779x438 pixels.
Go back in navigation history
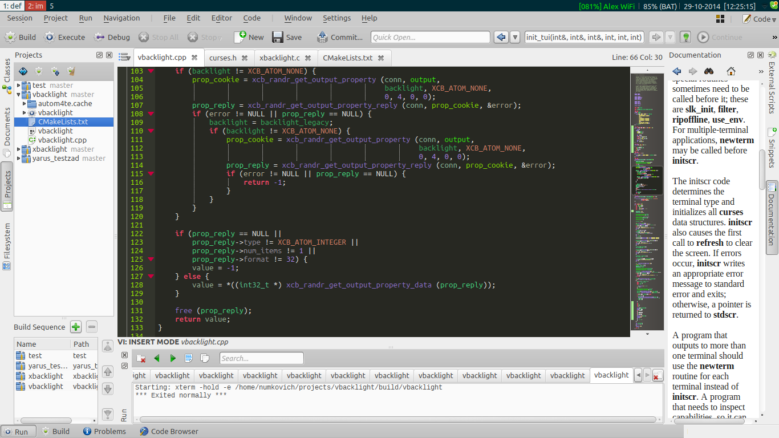click(x=501, y=37)
